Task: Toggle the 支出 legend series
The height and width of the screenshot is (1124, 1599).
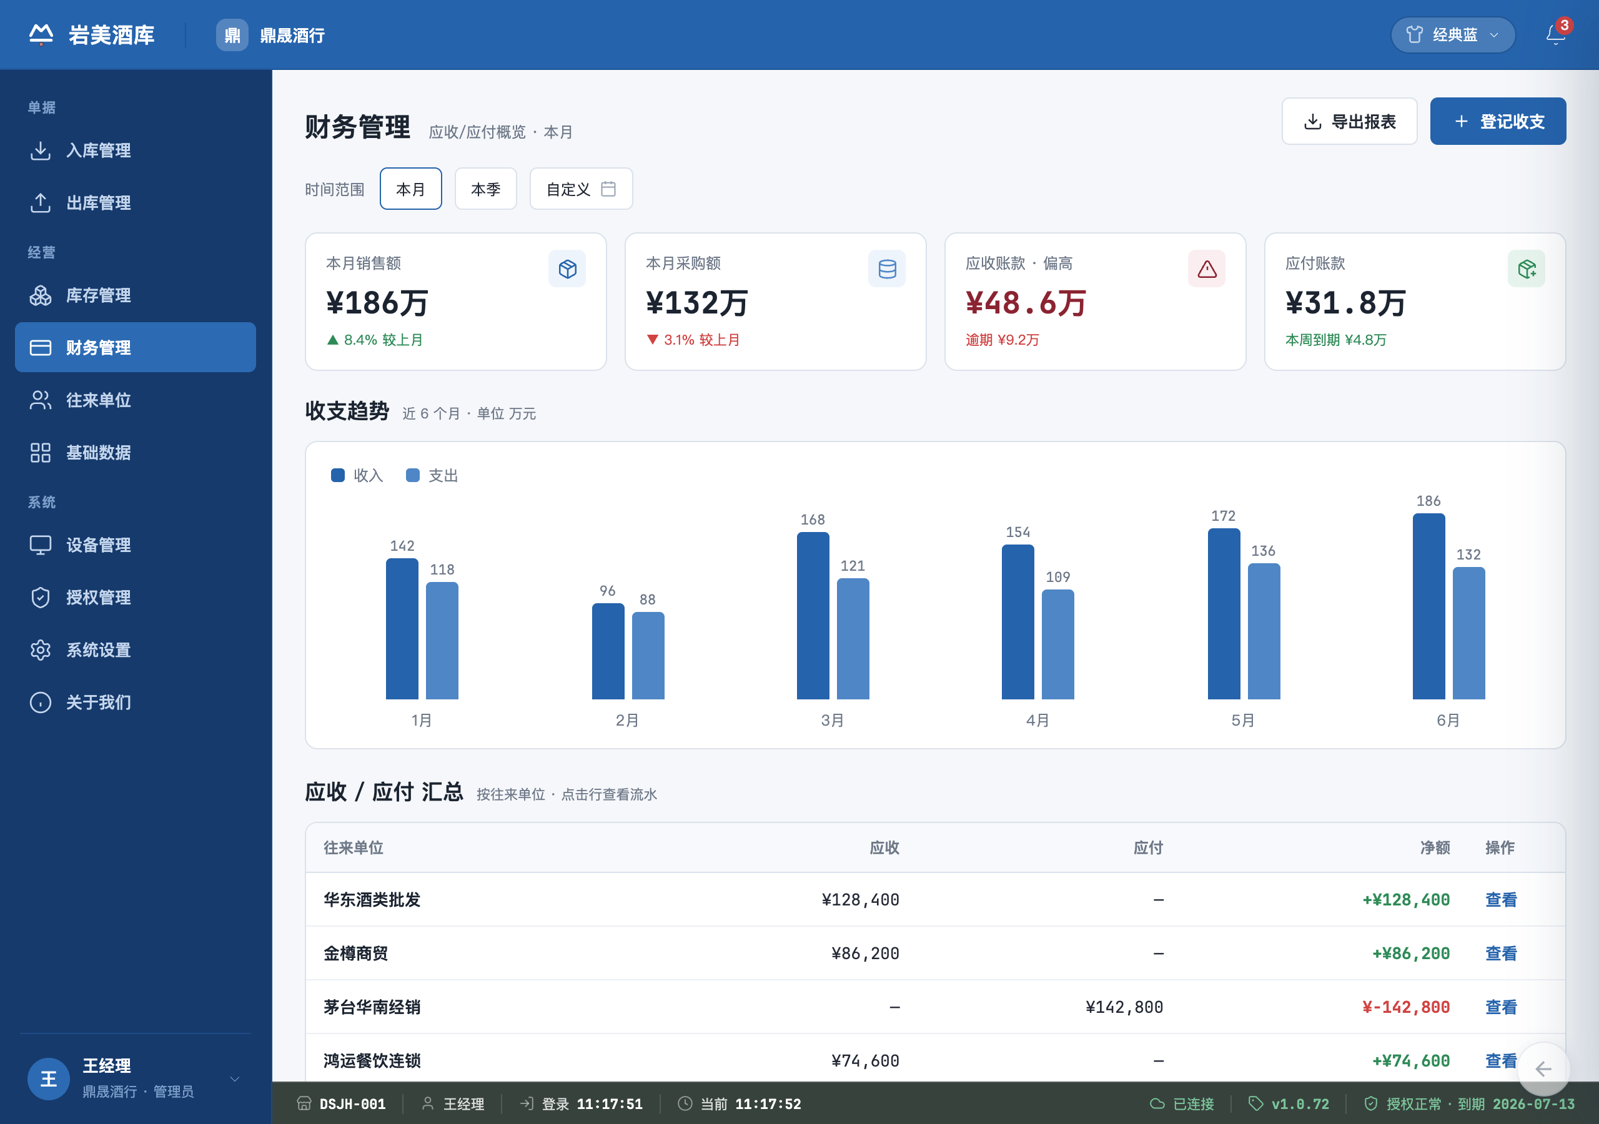Action: pos(432,476)
